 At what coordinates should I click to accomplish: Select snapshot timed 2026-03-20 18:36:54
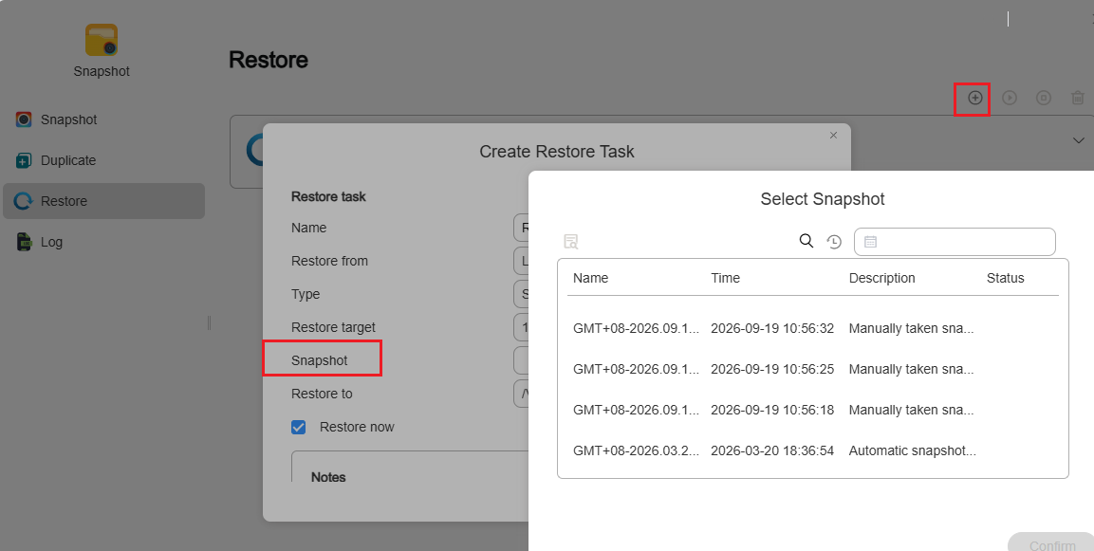coord(813,450)
